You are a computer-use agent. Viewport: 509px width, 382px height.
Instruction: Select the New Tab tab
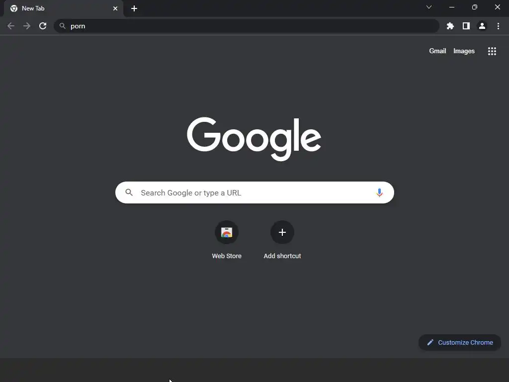[x=64, y=8]
